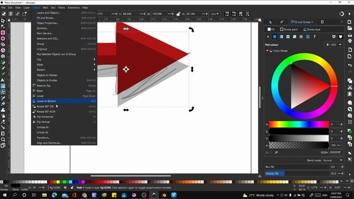Open the mm units dropdown
354x199 pixels.
[215, 14]
